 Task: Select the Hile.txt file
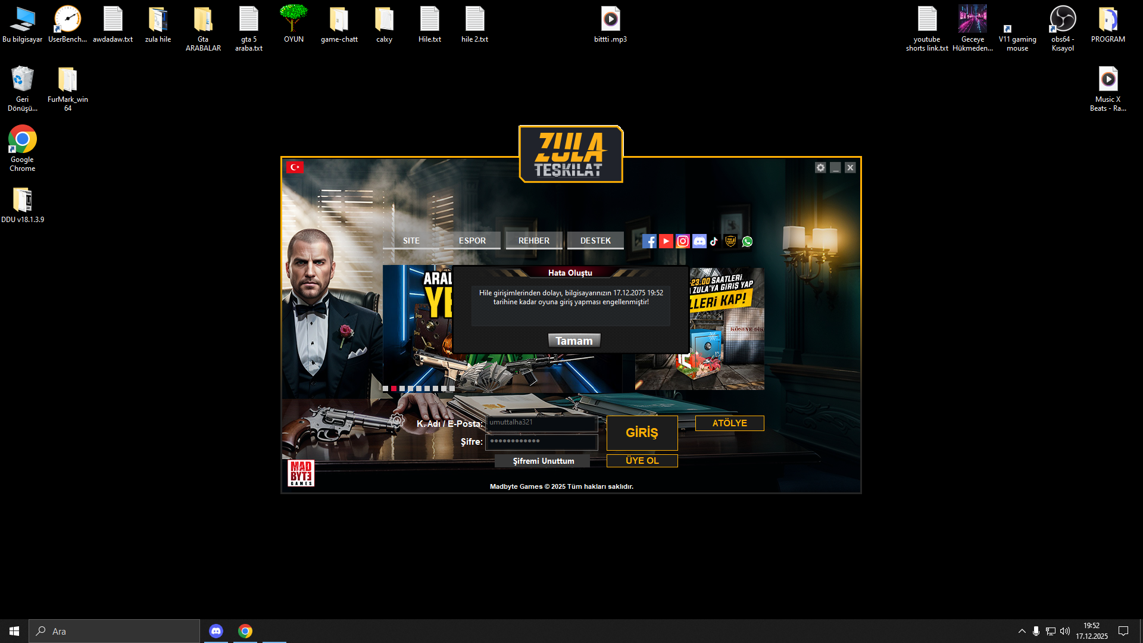click(429, 24)
